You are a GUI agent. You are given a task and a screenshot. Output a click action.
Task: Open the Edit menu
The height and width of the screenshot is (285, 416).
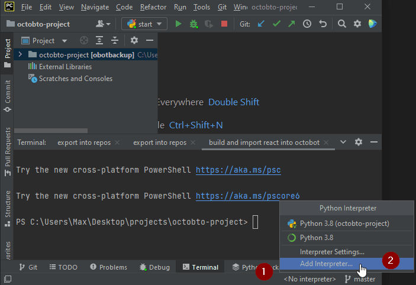tap(46, 7)
